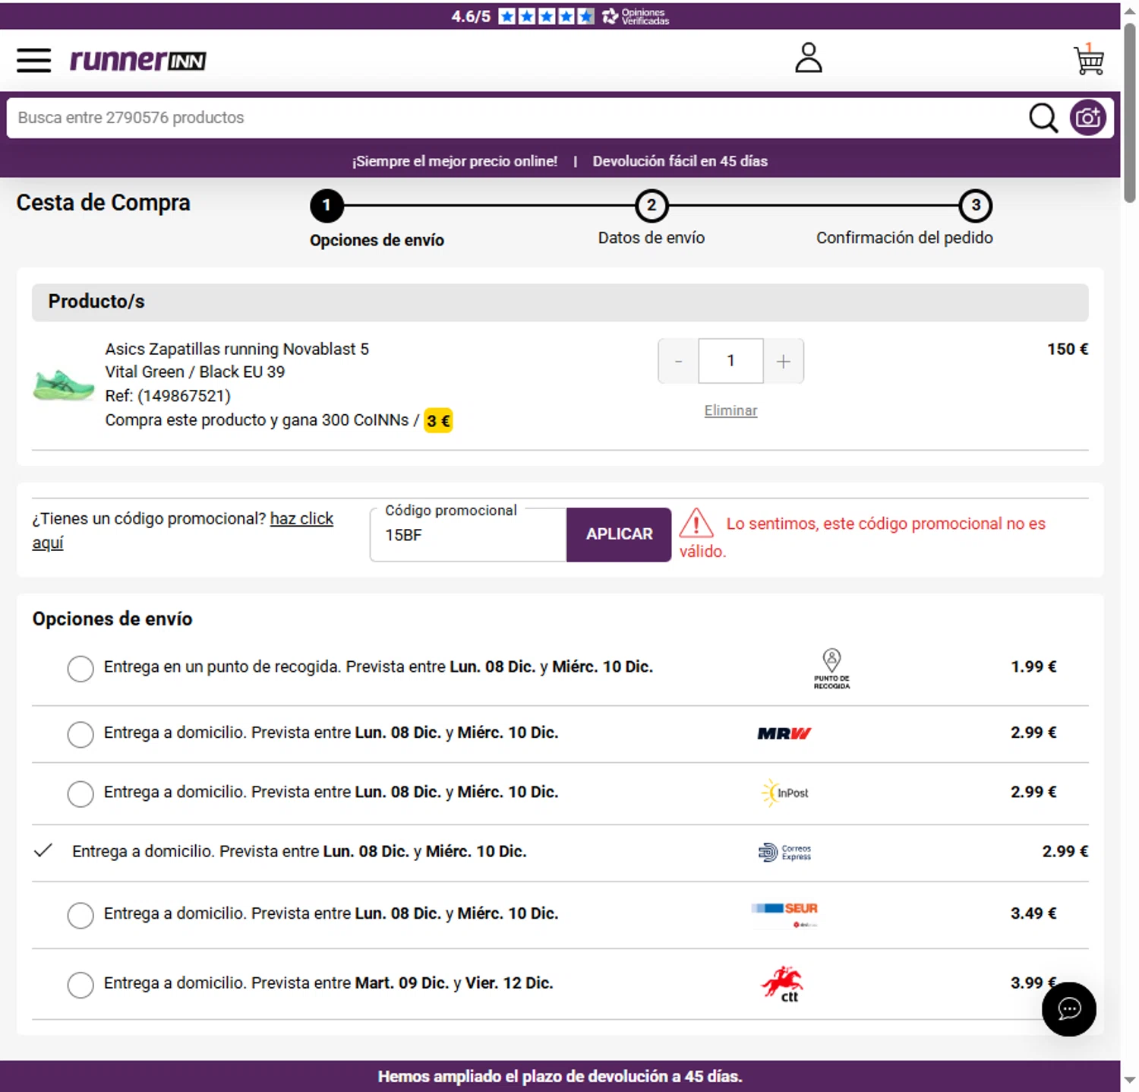This screenshot has width=1139, height=1092.
Task: Click the 'Opciones de envío' section heading
Action: coord(112,619)
